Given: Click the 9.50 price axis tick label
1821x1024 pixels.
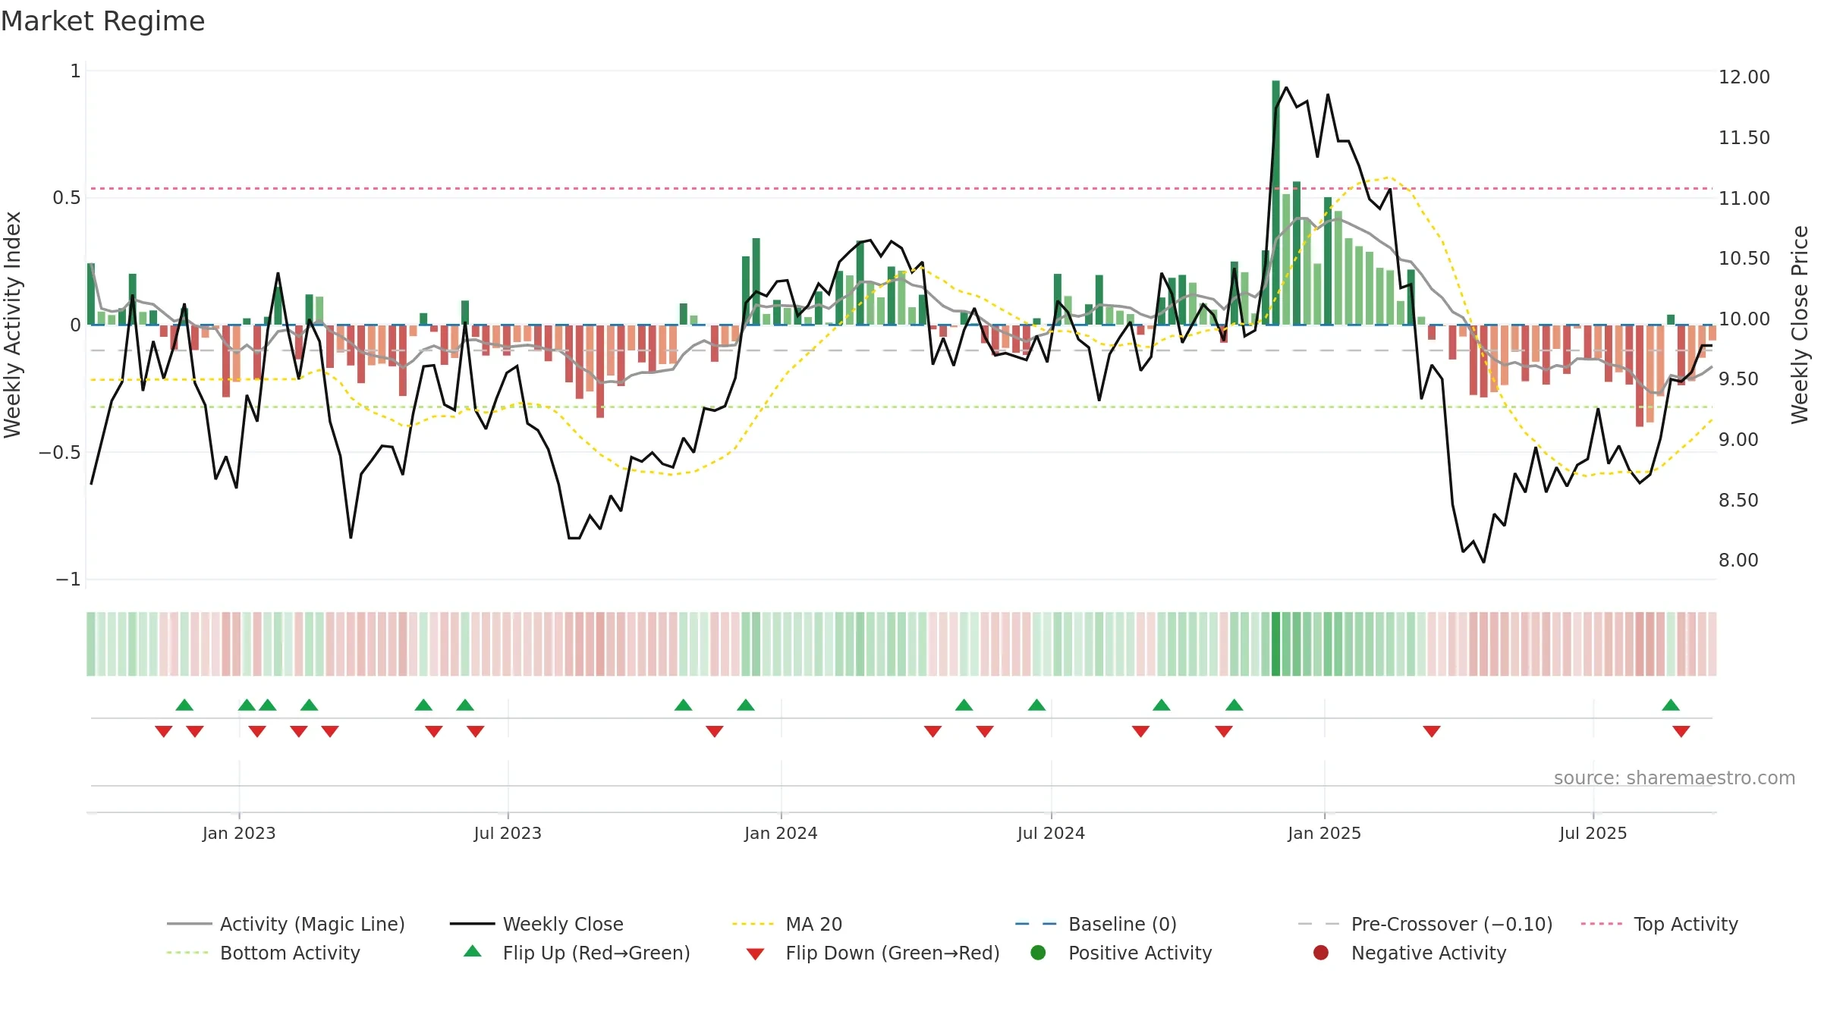Looking at the screenshot, I should tap(1738, 379).
